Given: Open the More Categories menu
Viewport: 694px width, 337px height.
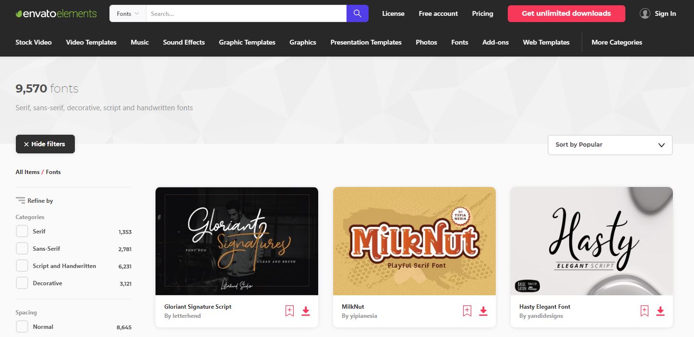Looking at the screenshot, I should click(x=616, y=42).
